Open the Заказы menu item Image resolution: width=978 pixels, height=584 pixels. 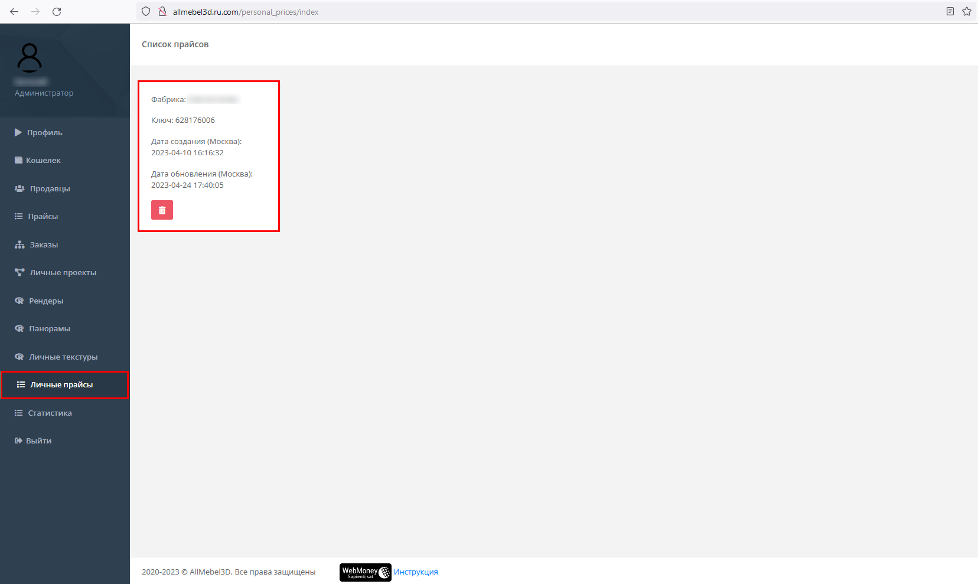[x=65, y=244]
